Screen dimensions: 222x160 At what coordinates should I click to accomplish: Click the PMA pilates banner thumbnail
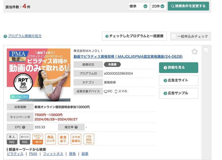(x=39, y=75)
